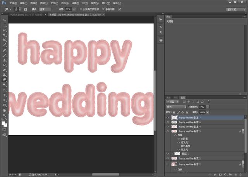This screenshot has height=177, width=248.
Task: Open the fill 100% dropdown arrow
Action: pyautogui.click(x=208, y=112)
